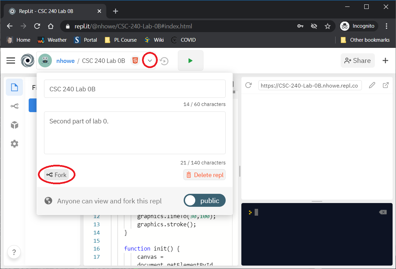
Task: Click 'graphics.stroke();' code line
Action: [167, 224]
